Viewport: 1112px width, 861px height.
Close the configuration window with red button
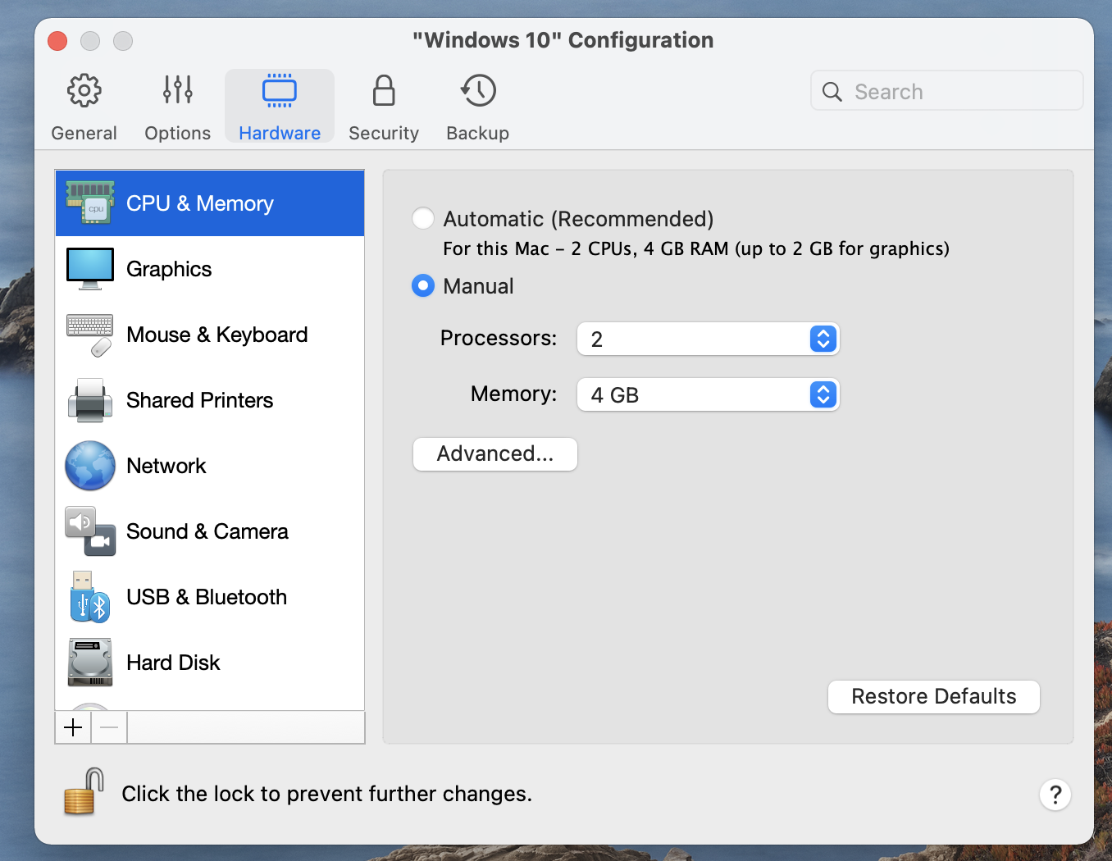pyautogui.click(x=57, y=41)
